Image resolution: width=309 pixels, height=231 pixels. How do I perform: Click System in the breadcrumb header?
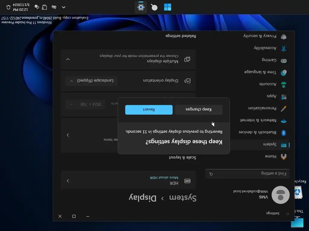tap(183, 198)
